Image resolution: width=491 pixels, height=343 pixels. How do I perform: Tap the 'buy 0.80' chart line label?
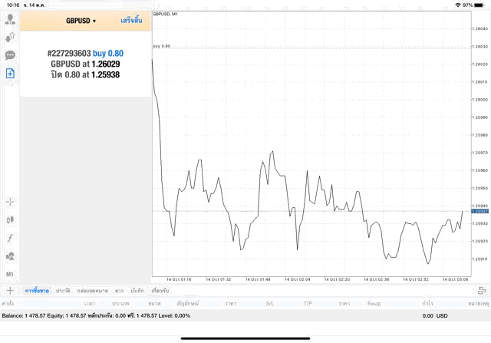coord(162,46)
